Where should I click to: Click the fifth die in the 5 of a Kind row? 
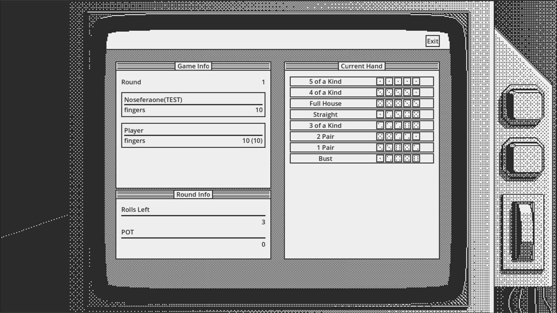416,81
